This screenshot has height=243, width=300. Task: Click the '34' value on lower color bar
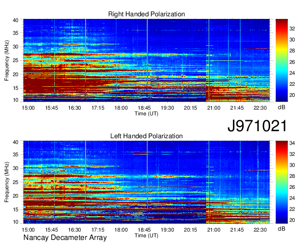click(x=292, y=143)
